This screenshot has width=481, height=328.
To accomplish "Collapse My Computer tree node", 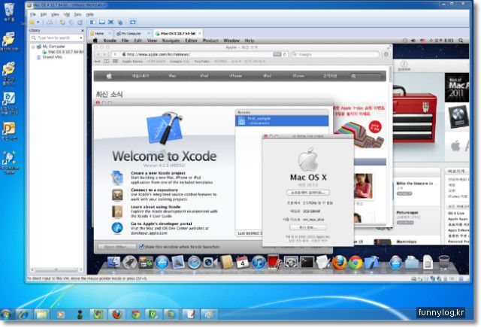I will tap(33, 47).
